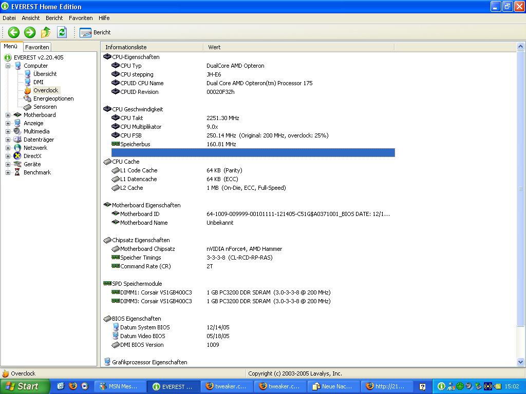The image size is (526, 394).
Task: Switch to MSN Messenger taskbar button
Action: coord(120,386)
